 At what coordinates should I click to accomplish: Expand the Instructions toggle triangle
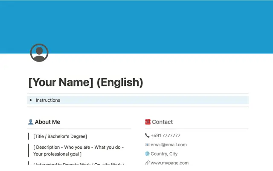click(x=31, y=100)
